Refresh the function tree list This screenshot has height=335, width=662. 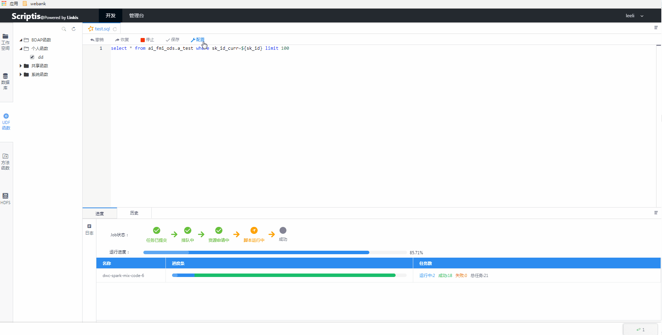pyautogui.click(x=74, y=29)
